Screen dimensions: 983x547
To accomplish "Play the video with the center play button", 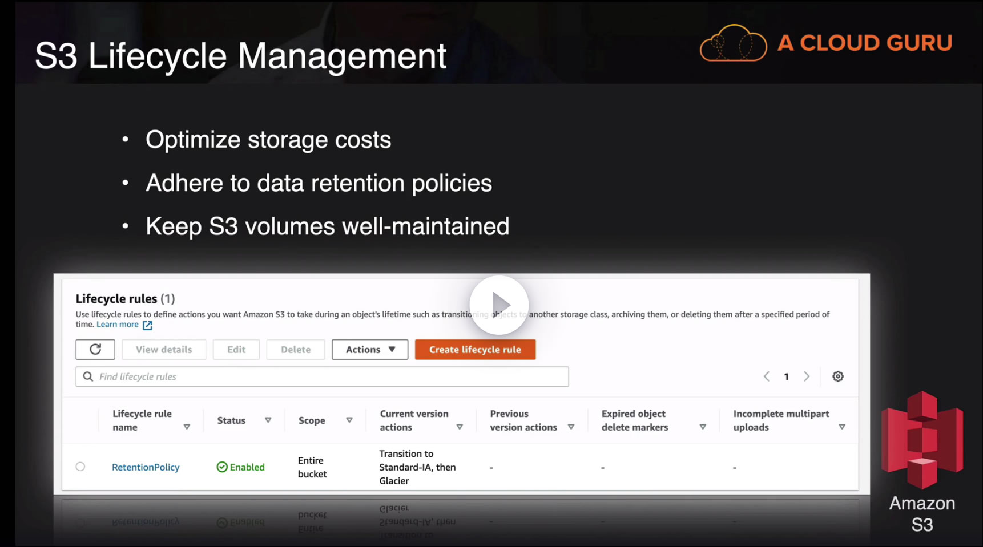I will click(x=499, y=305).
